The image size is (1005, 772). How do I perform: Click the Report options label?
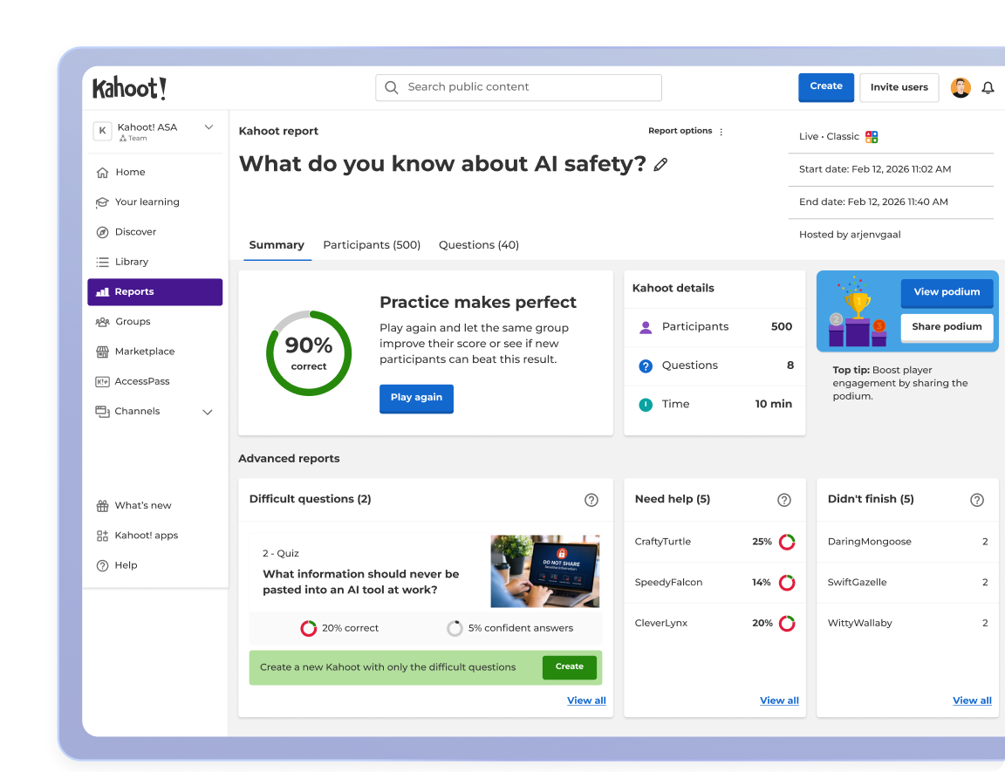point(680,131)
